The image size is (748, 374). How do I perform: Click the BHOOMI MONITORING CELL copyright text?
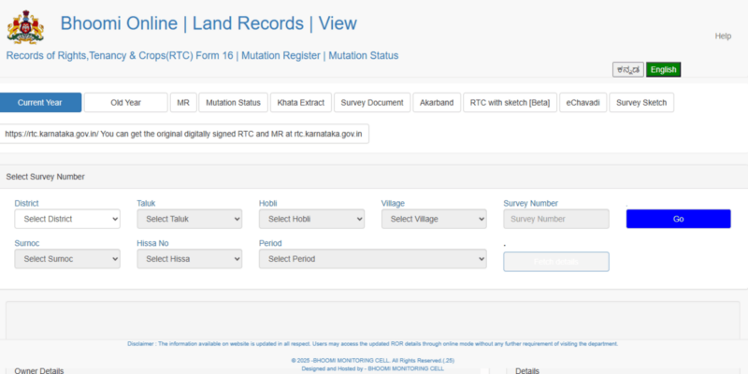pos(372,361)
